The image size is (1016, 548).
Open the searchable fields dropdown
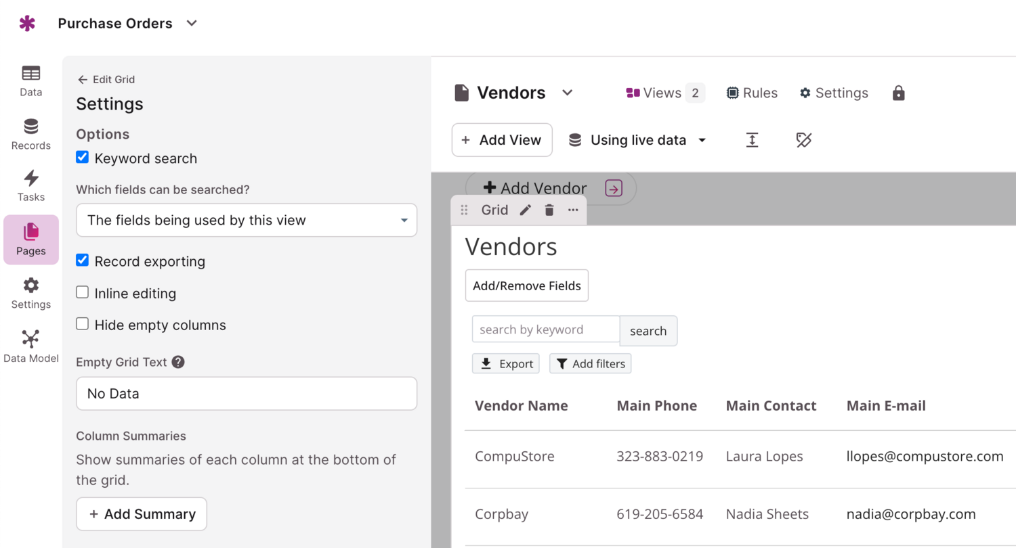pos(247,221)
